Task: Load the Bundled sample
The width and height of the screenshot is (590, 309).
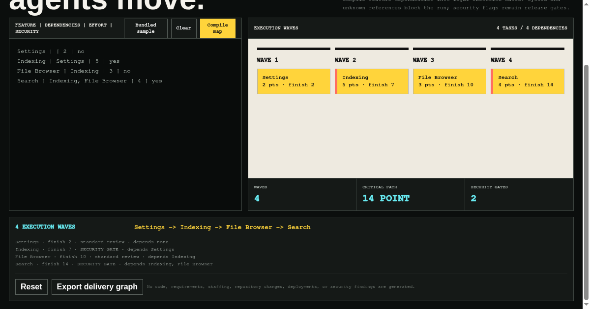Action: coord(146,28)
